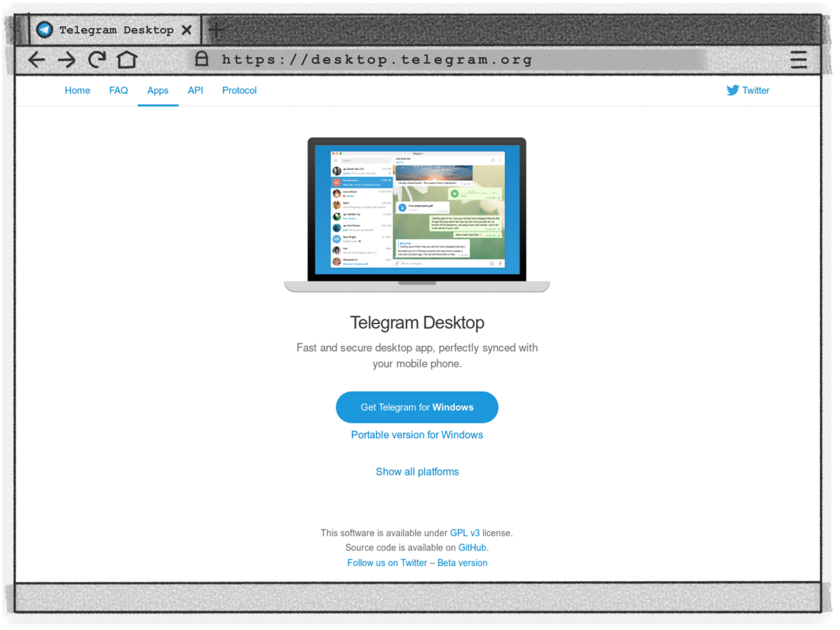Screen dimensions: 840x630
Task: Open the GitHub source code link
Action: (472, 547)
